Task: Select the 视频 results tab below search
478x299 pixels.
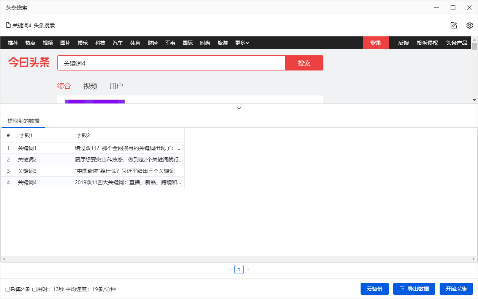Action: (90, 86)
